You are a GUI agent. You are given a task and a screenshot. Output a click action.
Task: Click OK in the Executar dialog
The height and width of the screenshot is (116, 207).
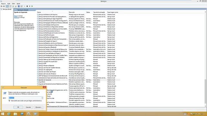click(18, 107)
